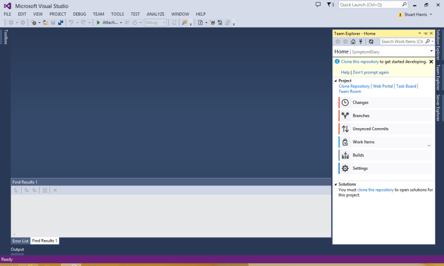Toggle the Team Explorer auto-hide pin
Viewport: 444px width, 266px height.
[426, 34]
